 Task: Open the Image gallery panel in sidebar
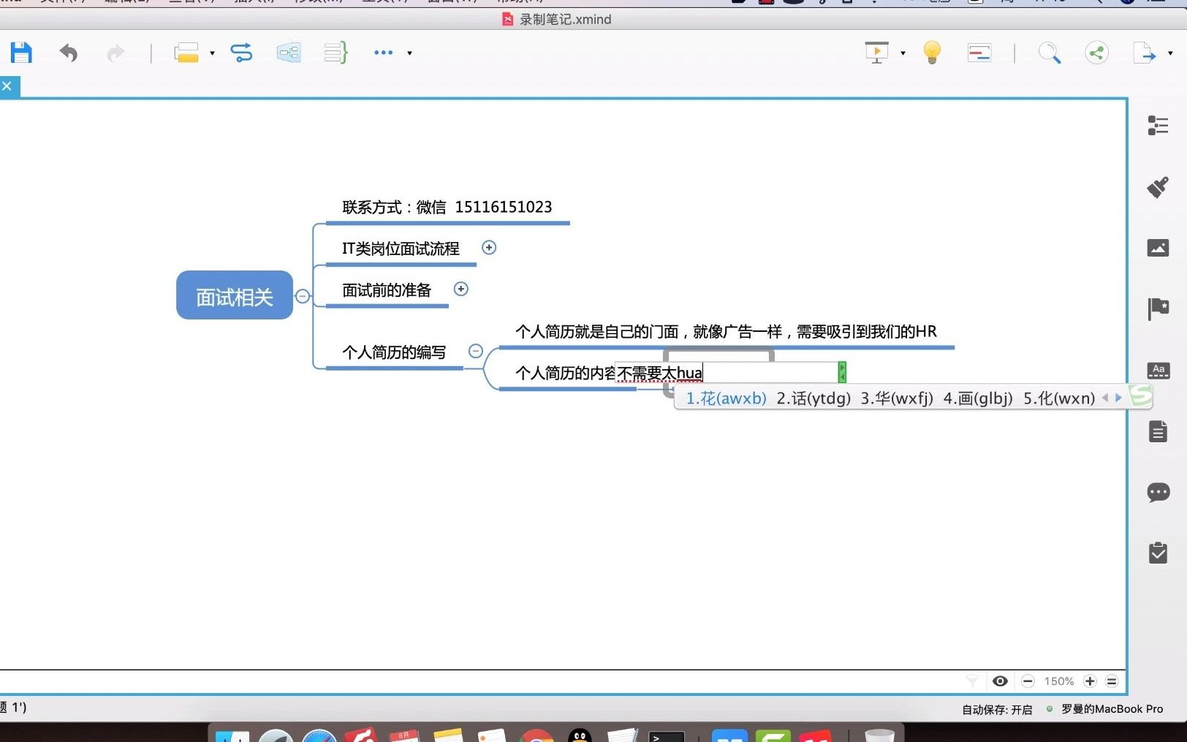(x=1158, y=248)
